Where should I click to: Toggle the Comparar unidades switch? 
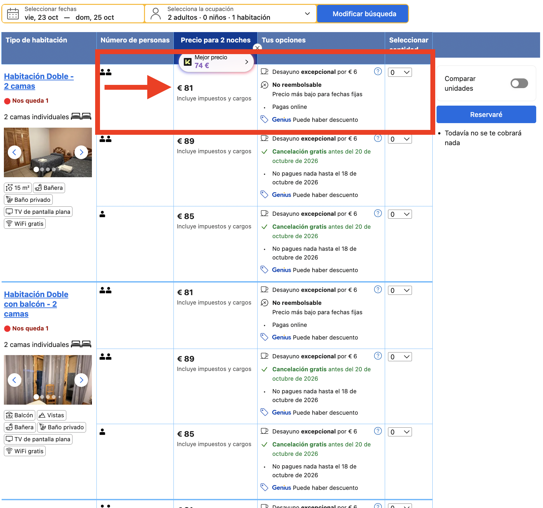point(519,83)
